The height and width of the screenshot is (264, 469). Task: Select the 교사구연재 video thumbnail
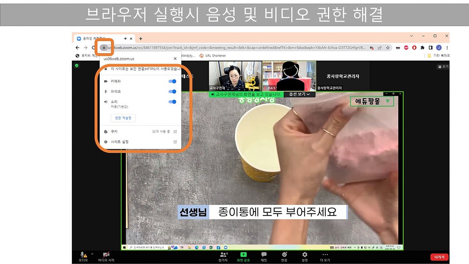coord(235,76)
